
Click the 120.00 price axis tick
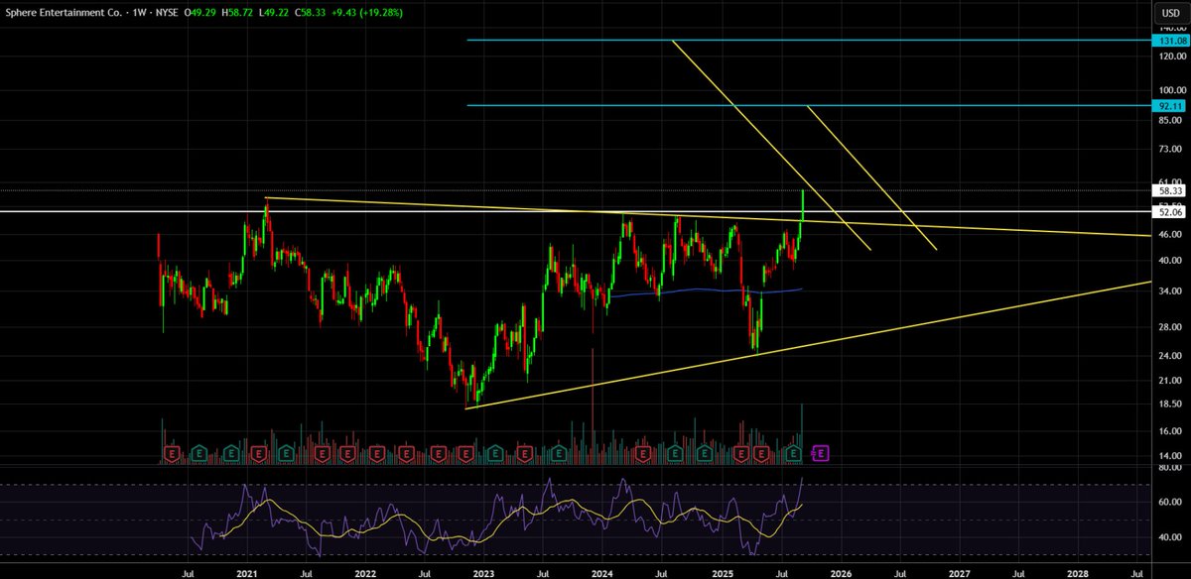(x=1172, y=57)
